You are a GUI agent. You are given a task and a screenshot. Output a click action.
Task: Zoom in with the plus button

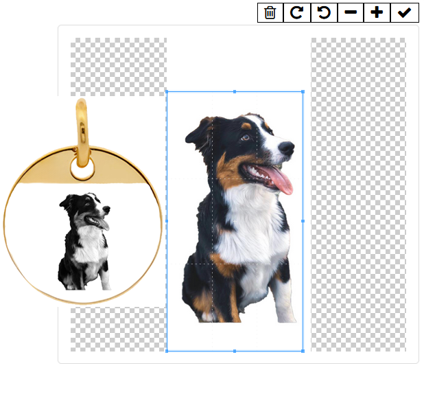377,13
